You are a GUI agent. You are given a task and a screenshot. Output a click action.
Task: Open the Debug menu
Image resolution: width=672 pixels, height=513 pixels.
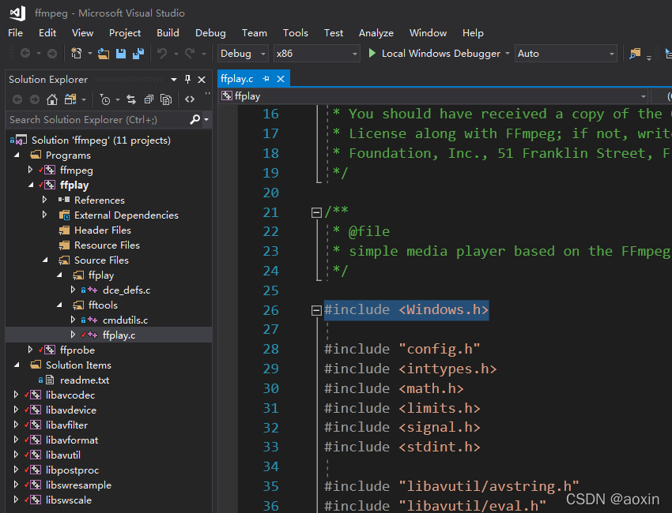210,33
